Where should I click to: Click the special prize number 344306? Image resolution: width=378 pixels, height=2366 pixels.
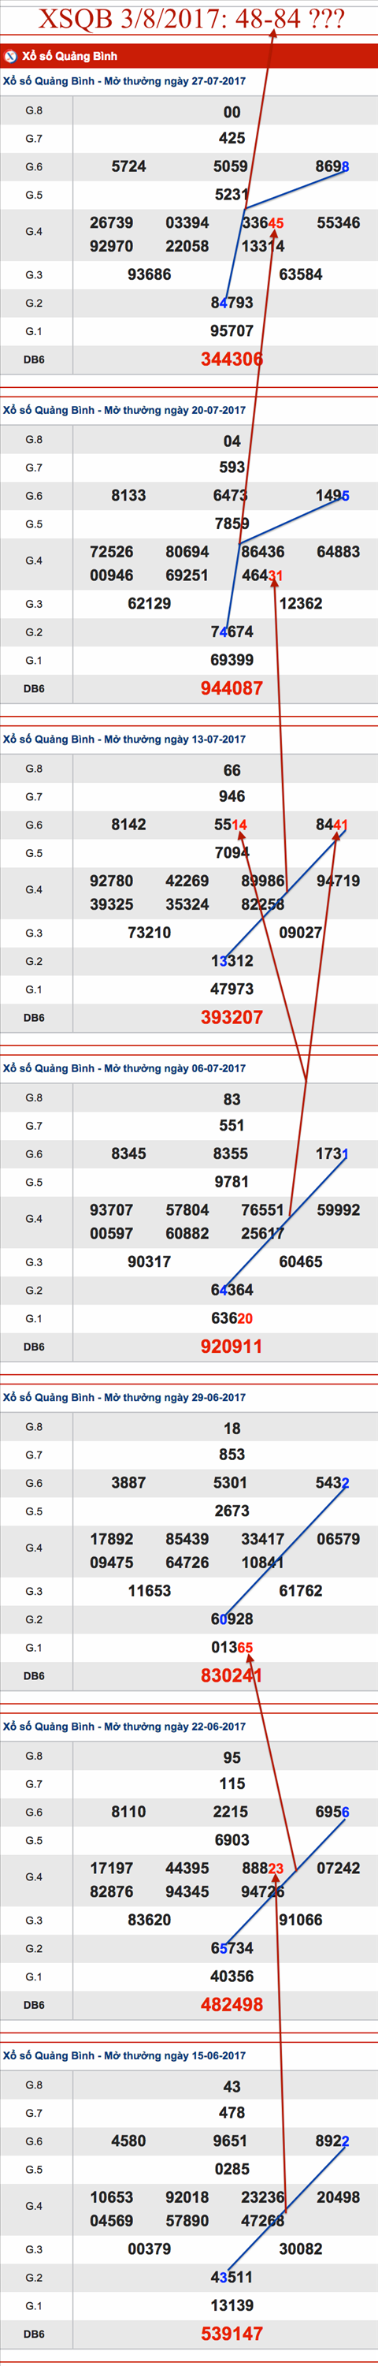(x=232, y=360)
